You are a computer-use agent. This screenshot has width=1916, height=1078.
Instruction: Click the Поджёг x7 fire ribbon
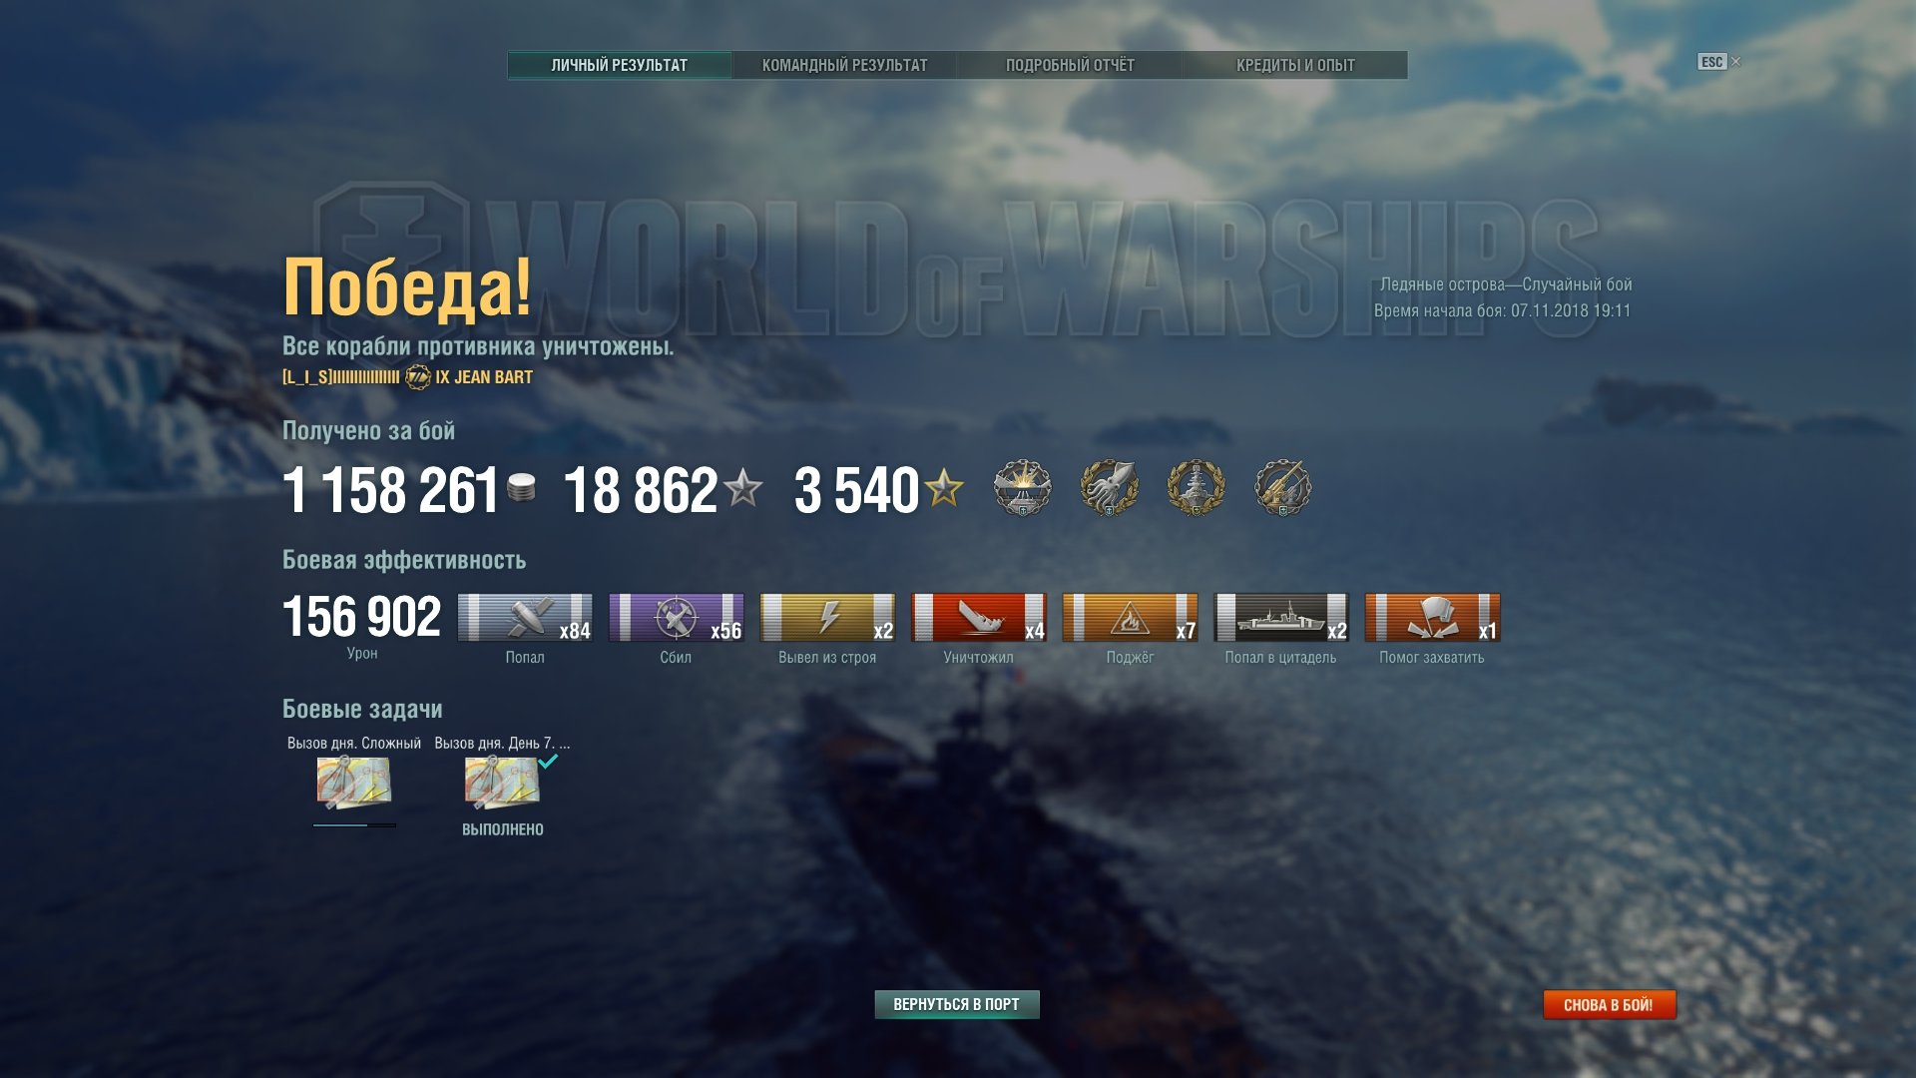pyautogui.click(x=1130, y=617)
